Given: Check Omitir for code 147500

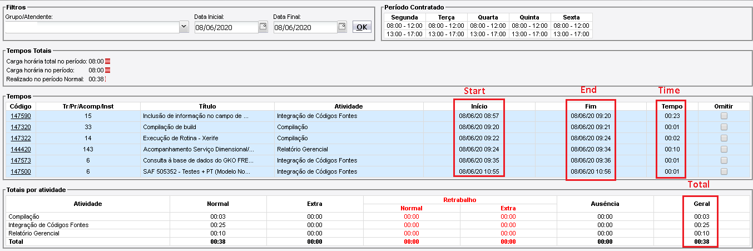Looking at the screenshot, I should pyautogui.click(x=724, y=171).
